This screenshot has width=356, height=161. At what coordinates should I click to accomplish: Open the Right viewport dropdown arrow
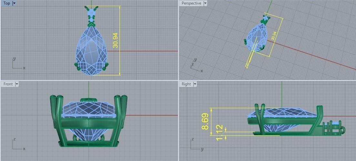tap(195, 84)
